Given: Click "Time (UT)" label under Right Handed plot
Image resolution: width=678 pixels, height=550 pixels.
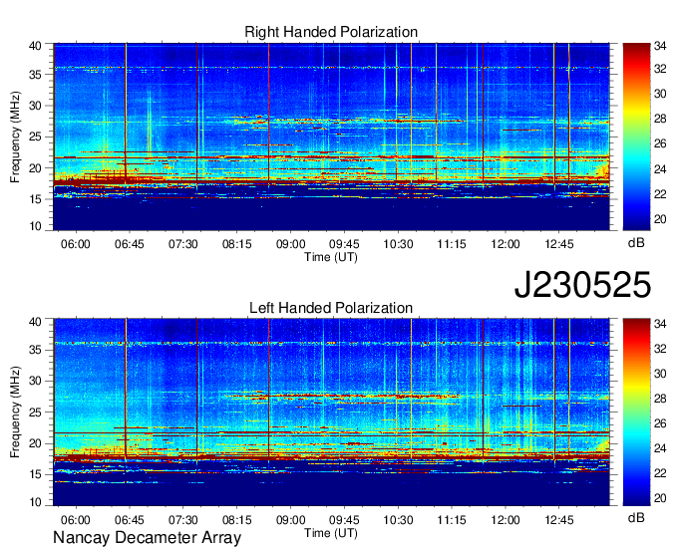Looking at the screenshot, I should click(x=331, y=257).
